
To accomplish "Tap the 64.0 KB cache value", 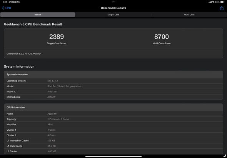I will [52, 146].
